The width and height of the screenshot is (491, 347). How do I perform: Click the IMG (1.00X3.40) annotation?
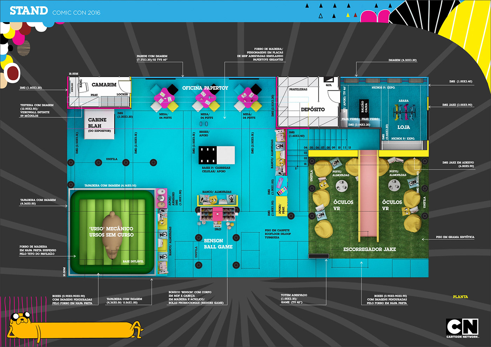460,81
